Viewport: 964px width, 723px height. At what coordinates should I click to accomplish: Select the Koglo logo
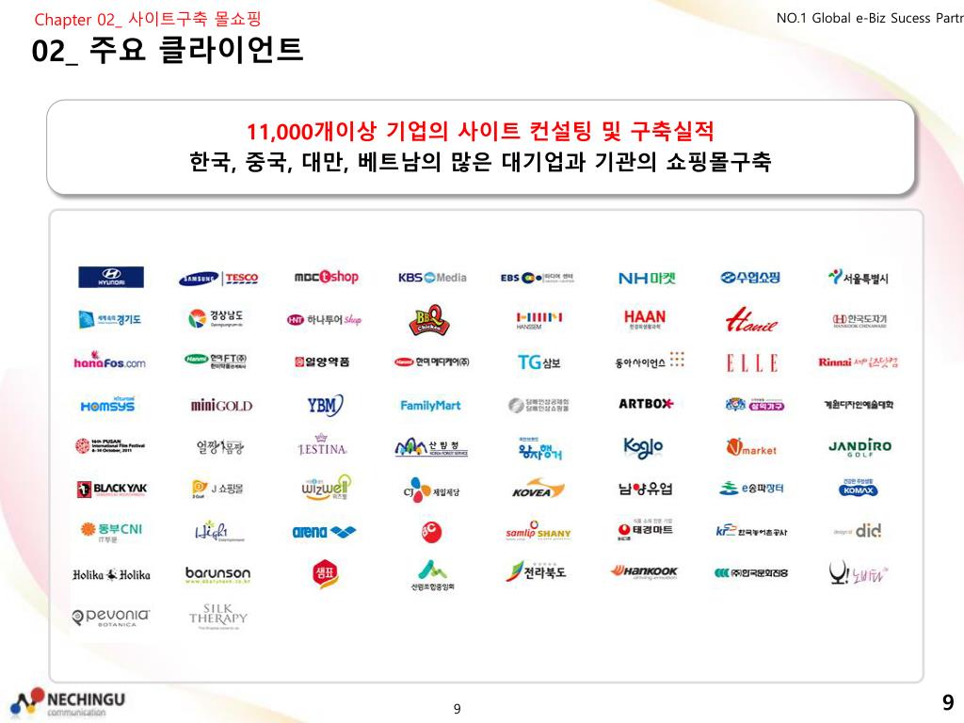[643, 447]
